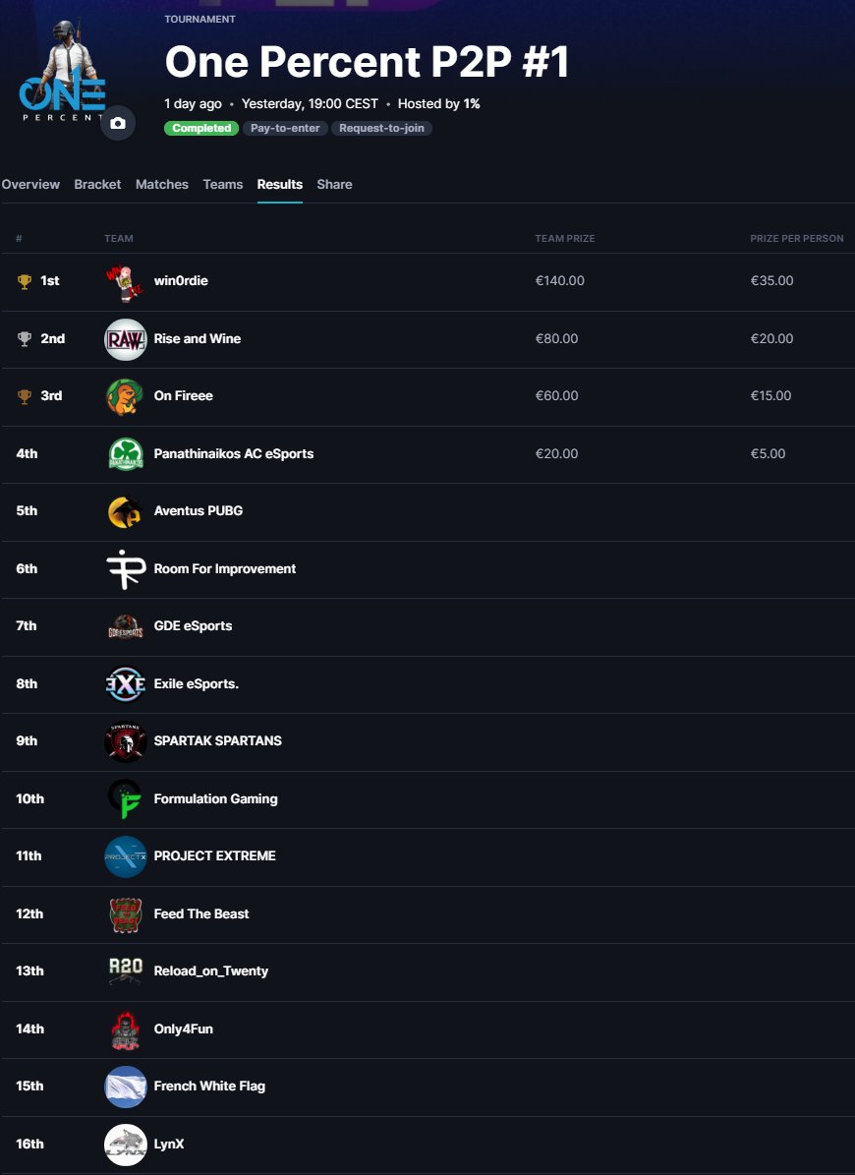Click the Exile eSports. logo

click(125, 684)
